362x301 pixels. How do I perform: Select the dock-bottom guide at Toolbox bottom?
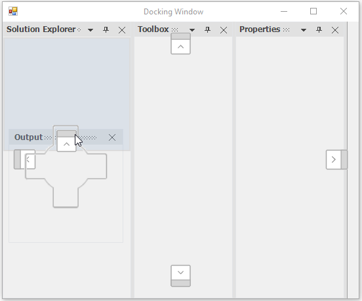coord(180,276)
